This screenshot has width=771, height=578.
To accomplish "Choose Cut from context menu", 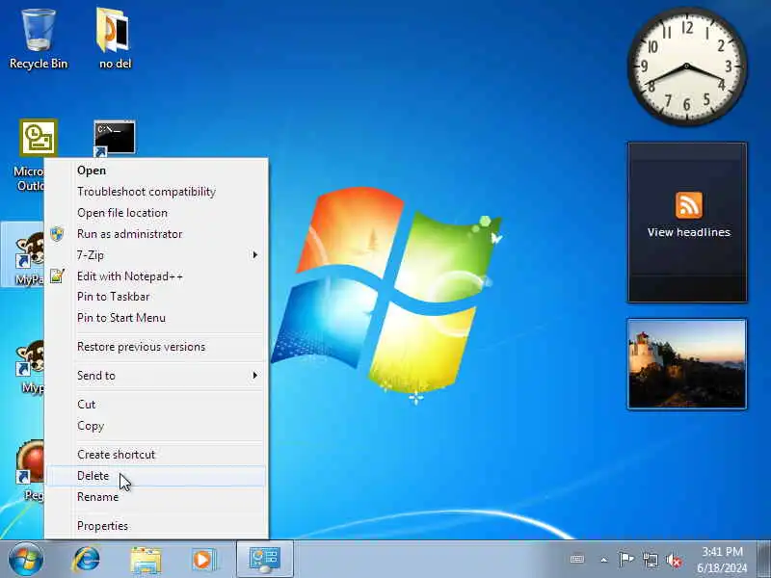I will coord(156,405).
